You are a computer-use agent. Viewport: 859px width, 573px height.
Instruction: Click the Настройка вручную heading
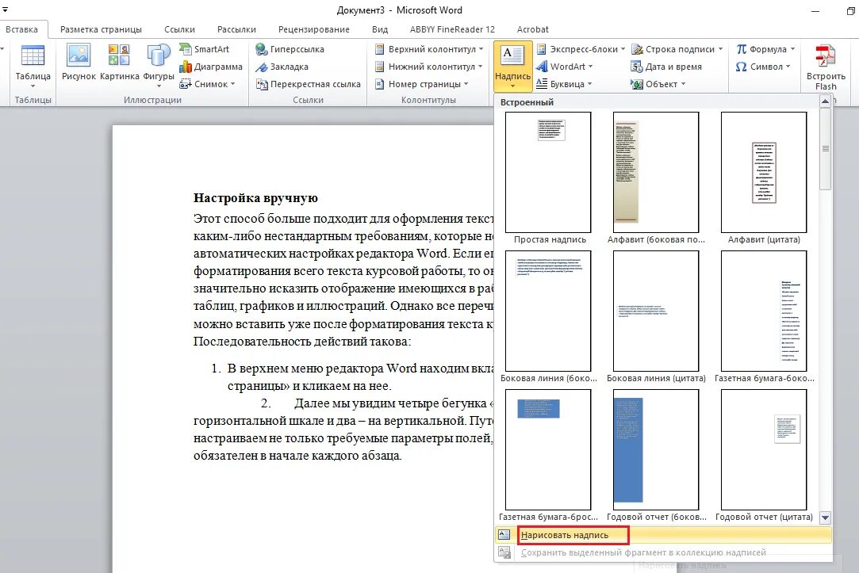[x=255, y=198]
